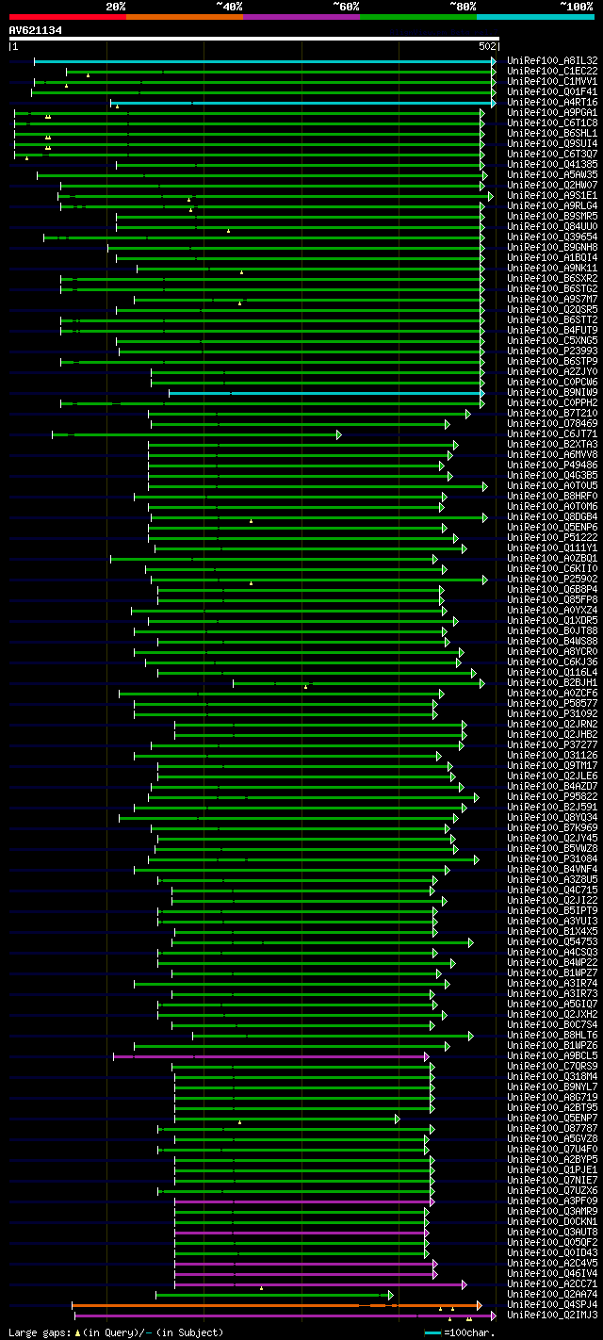Select the UniRef100_Q54753 label

[552, 942]
